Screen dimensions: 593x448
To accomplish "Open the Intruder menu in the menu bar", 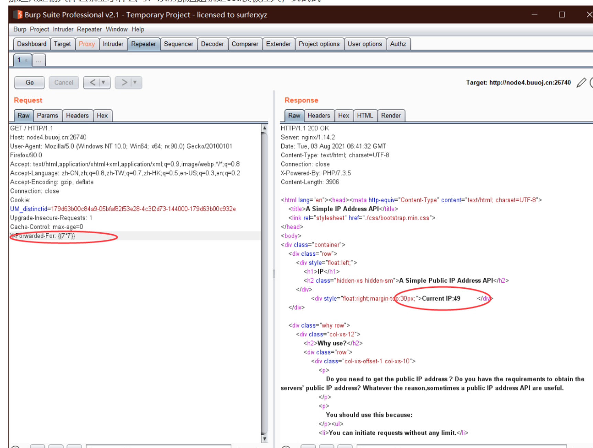I will pyautogui.click(x=63, y=29).
